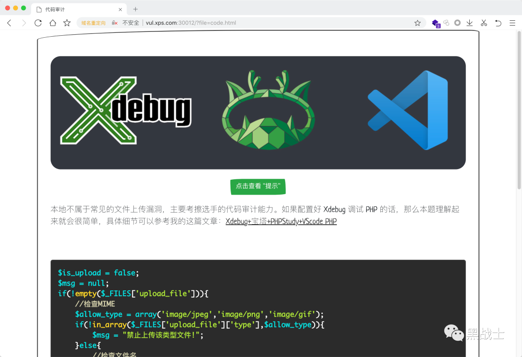
Task: Click the "禁止上传该类型文件!" string in code
Action: pos(161,335)
